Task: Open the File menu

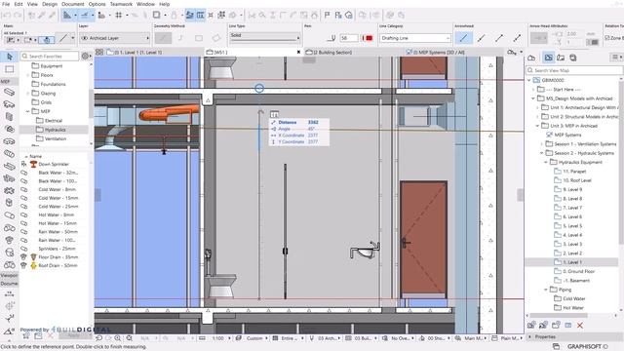Action: (x=6, y=4)
